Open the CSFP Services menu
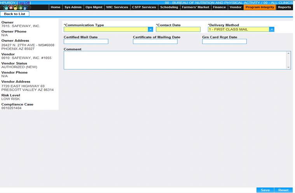The height and width of the screenshot is (193, 295). pyautogui.click(x=144, y=7)
